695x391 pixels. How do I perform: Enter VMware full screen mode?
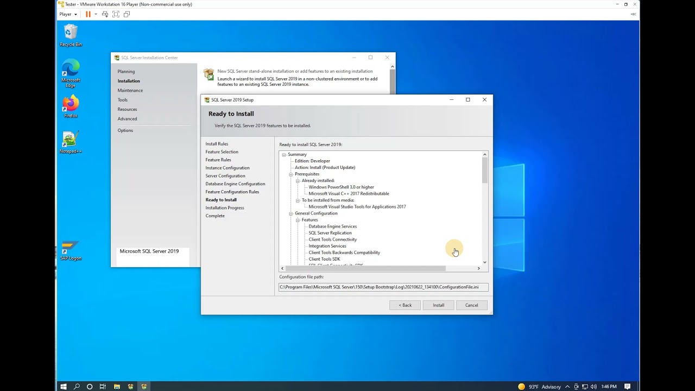[116, 14]
